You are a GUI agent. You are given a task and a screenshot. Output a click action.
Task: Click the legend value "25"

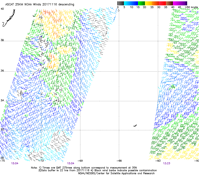coord(152,7)
